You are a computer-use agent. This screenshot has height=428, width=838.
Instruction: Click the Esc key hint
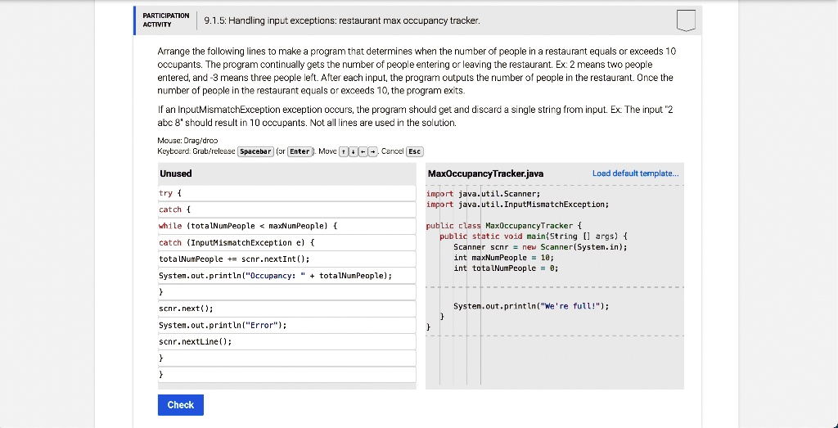(414, 151)
